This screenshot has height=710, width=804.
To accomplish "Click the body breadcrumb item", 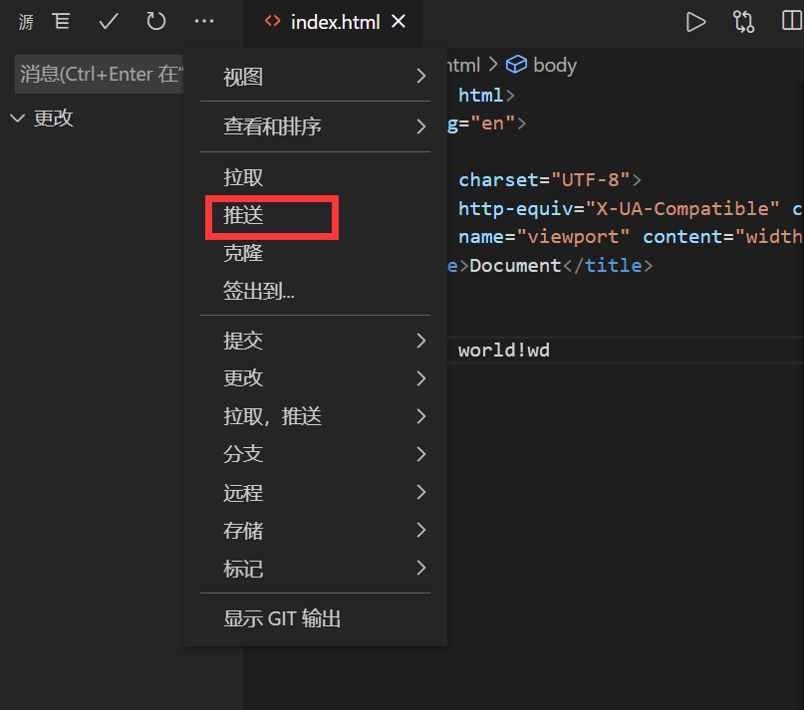I will coord(555,66).
